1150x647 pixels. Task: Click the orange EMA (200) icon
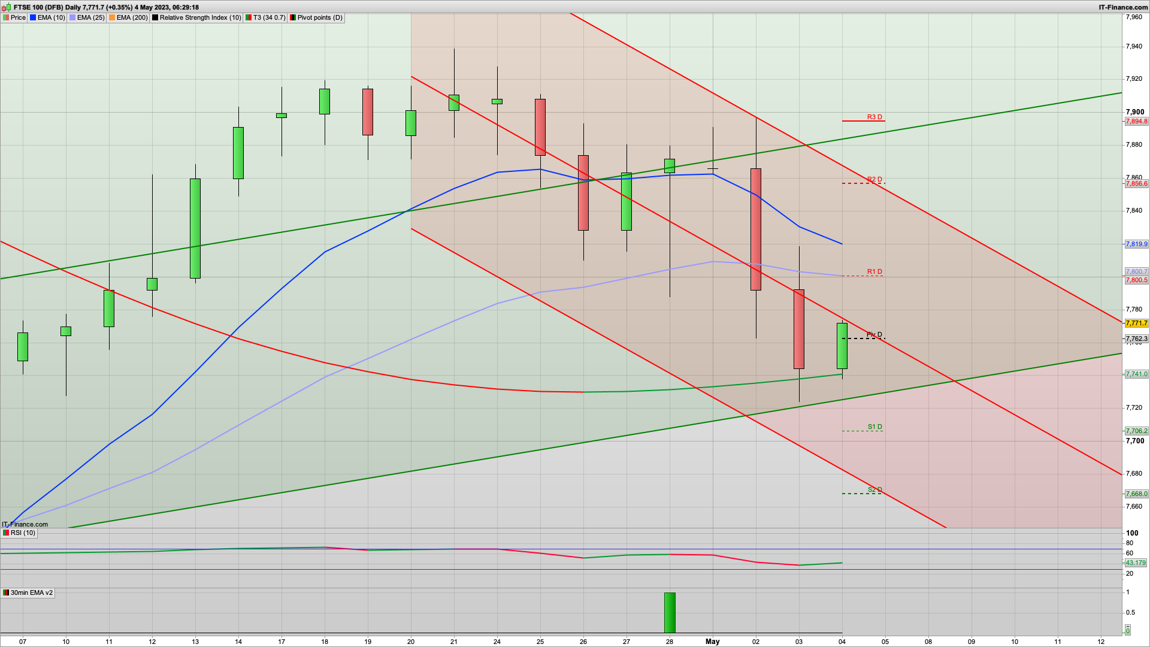point(112,18)
